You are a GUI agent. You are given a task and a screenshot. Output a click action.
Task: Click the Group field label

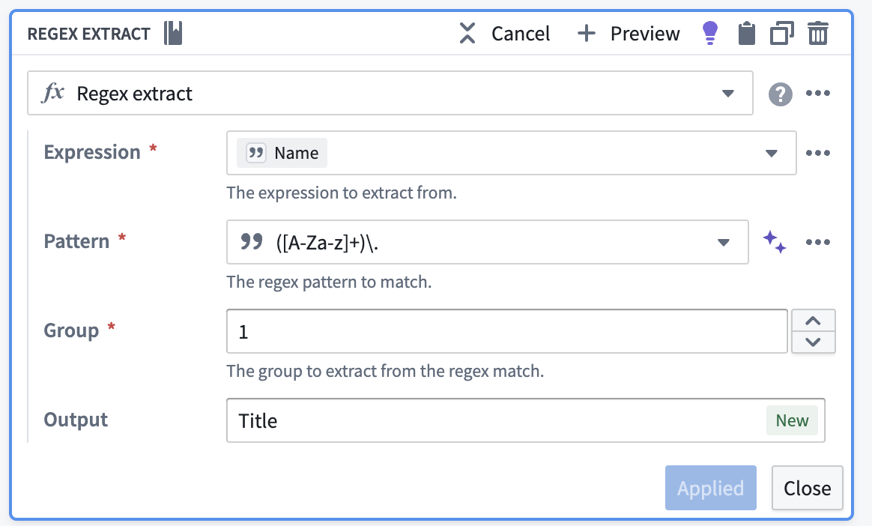point(71,330)
